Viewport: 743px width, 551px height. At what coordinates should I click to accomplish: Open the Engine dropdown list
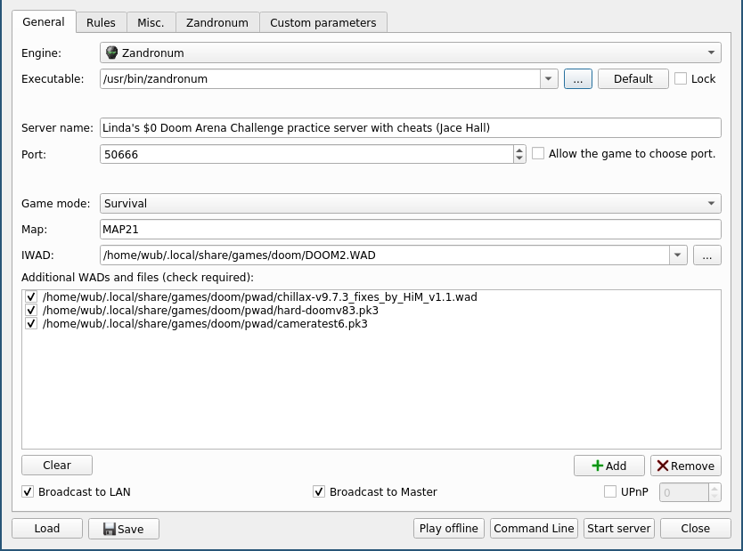point(712,53)
